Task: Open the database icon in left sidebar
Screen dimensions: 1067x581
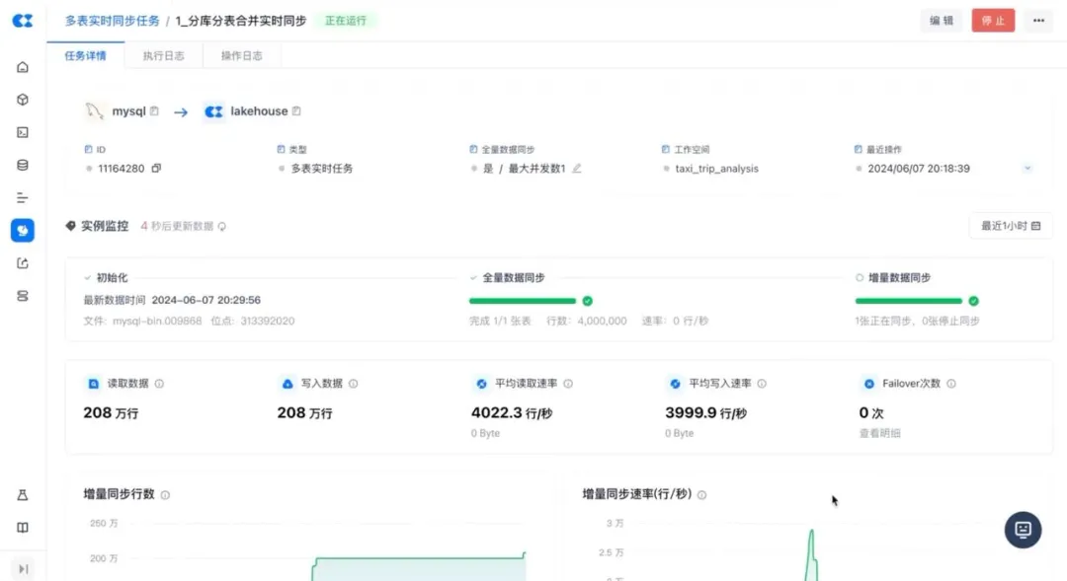Action: (23, 165)
